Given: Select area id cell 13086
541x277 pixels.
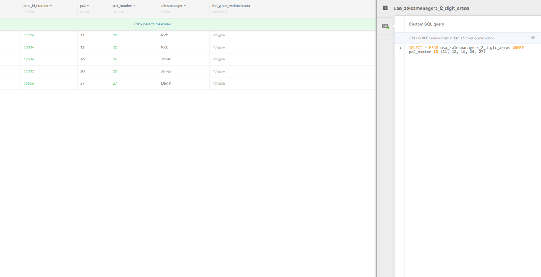Looking at the screenshot, I should (x=29, y=47).
